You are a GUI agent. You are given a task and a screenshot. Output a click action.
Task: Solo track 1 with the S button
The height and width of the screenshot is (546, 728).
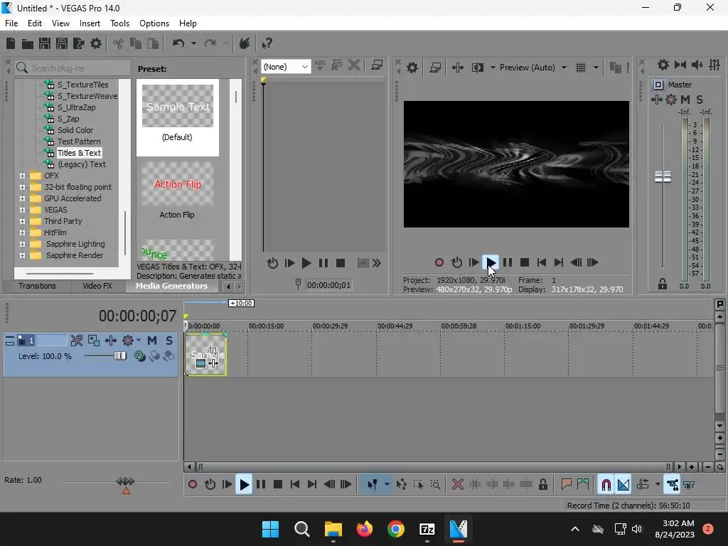click(x=169, y=341)
